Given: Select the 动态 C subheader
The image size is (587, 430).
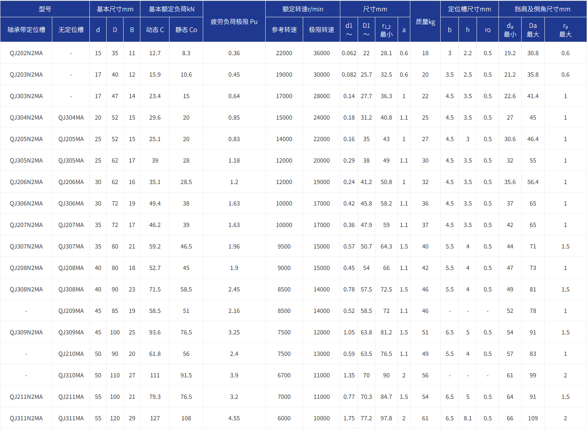Looking at the screenshot, I should 155,29.
